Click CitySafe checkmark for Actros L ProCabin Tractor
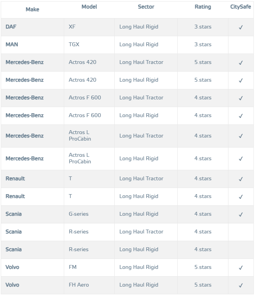This screenshot has width=255, height=297. pyautogui.click(x=241, y=136)
